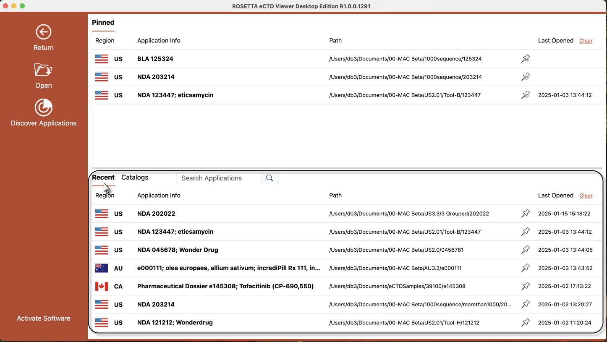Switch to the Catalogs tab
Image resolution: width=607 pixels, height=342 pixels.
click(135, 178)
